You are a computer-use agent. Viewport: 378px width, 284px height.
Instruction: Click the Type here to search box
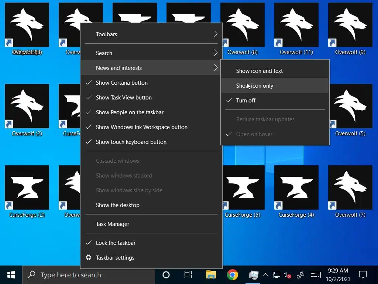click(x=89, y=275)
